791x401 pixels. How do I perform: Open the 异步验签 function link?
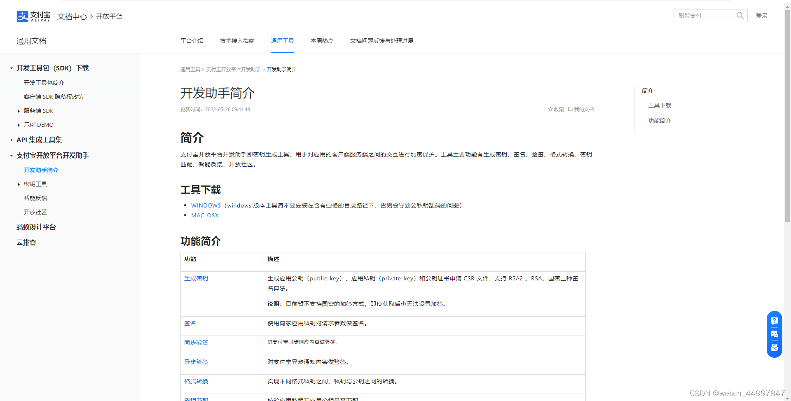point(196,362)
